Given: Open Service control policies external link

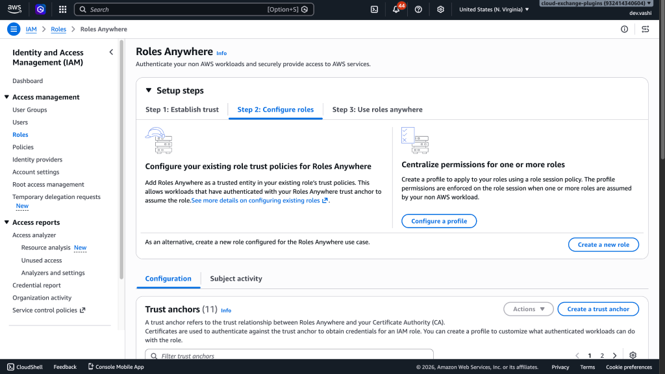Looking at the screenshot, I should [x=49, y=310].
